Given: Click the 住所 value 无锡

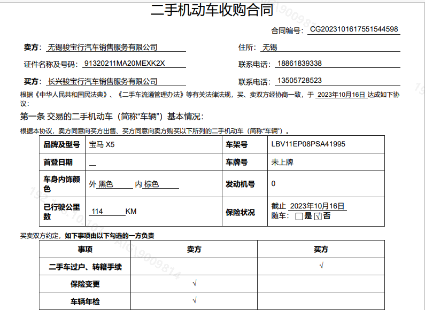Looking at the screenshot, I should coord(269,48).
